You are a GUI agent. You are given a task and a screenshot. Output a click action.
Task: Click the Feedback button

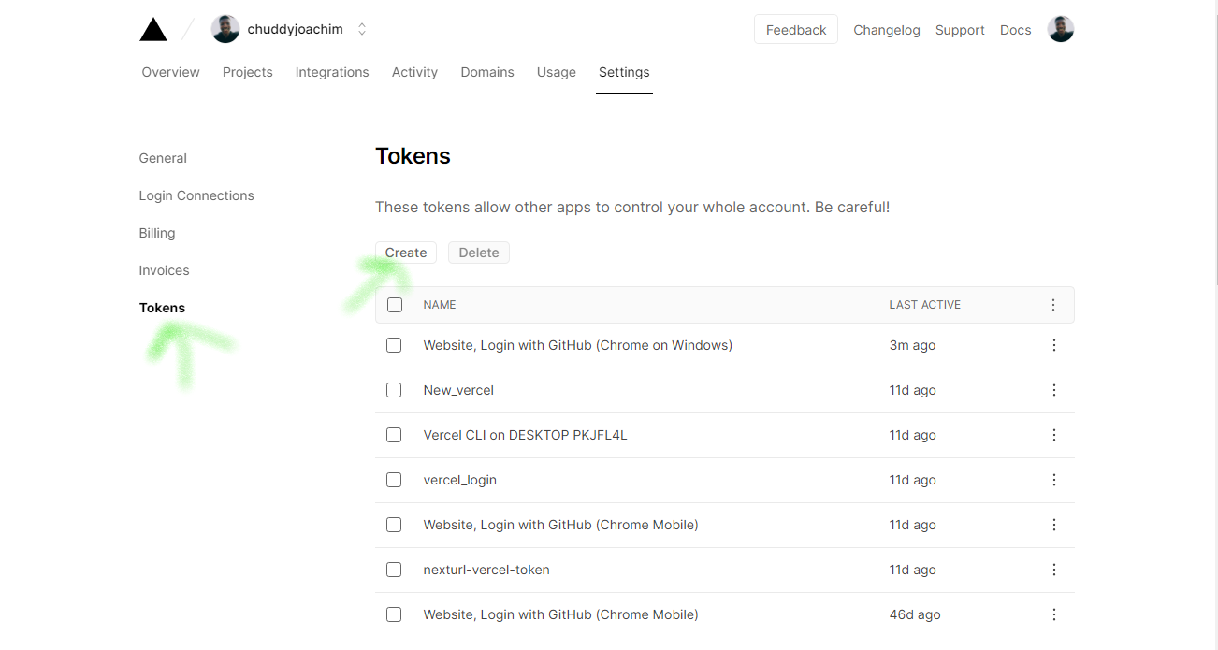point(795,29)
